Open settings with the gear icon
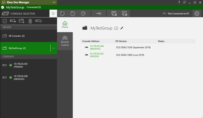Screen dimensions: 203x118 [197, 13]
